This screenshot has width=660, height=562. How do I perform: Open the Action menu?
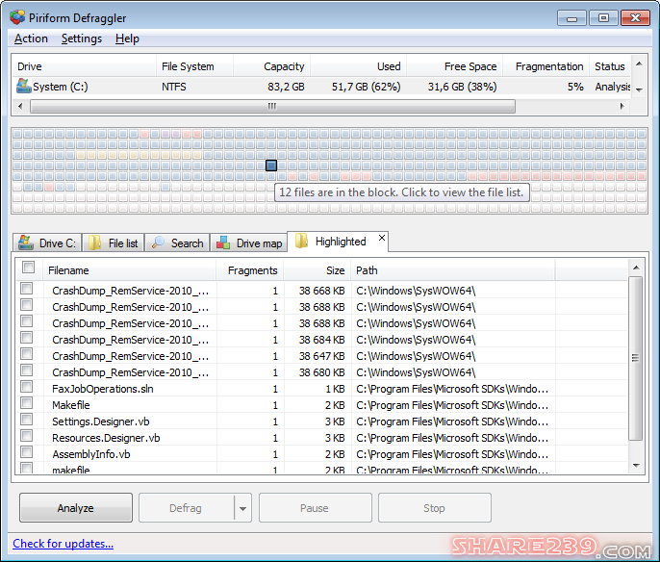coord(31,38)
